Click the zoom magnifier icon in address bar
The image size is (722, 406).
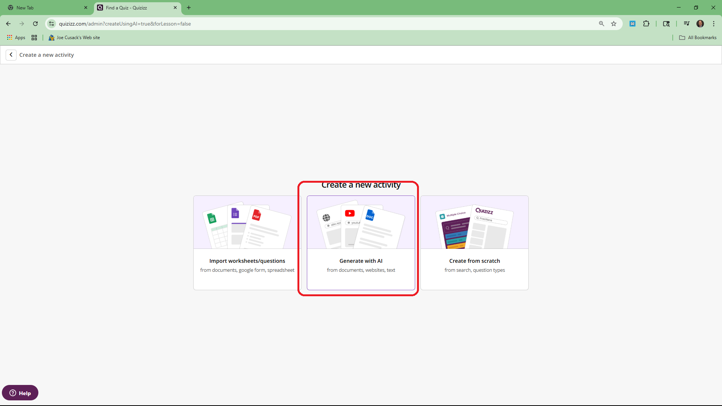click(601, 24)
